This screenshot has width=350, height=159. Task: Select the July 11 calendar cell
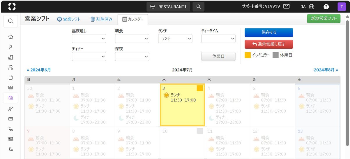[227, 142]
